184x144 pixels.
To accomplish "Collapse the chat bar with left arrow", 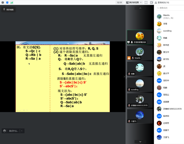I will (22, 131).
